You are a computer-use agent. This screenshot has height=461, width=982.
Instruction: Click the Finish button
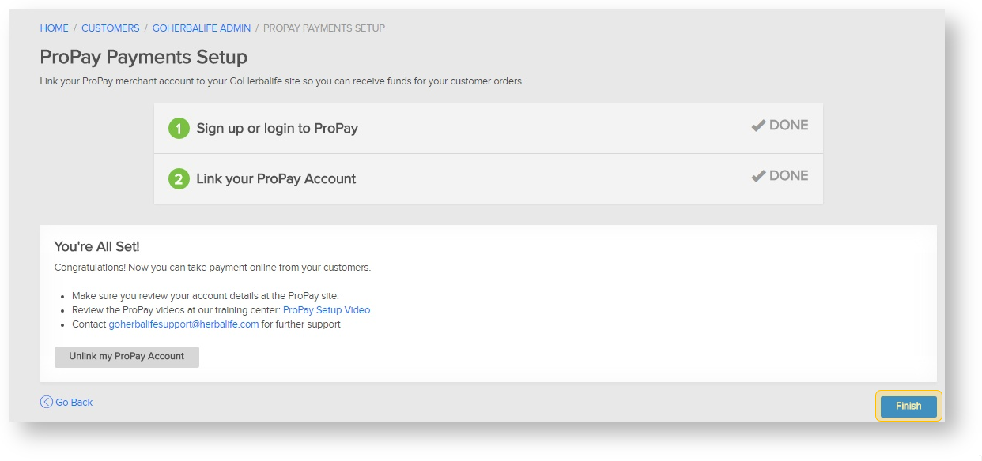[x=908, y=406]
